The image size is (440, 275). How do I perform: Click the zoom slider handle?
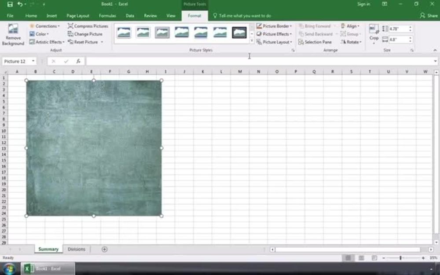point(400,258)
